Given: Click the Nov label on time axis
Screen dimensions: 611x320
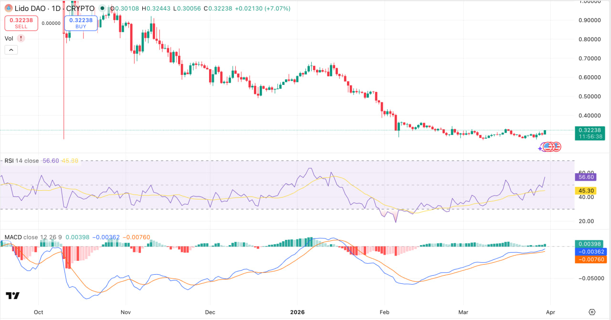Looking at the screenshot, I should pyautogui.click(x=125, y=312).
